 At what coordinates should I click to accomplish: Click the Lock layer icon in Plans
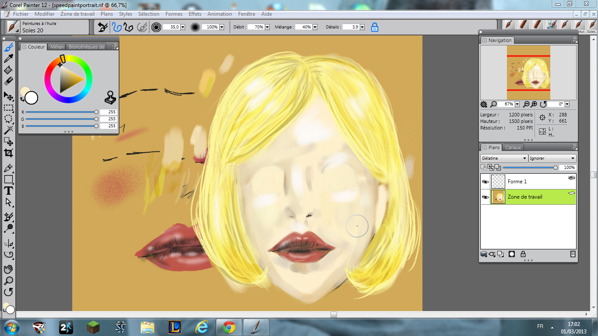523,254
